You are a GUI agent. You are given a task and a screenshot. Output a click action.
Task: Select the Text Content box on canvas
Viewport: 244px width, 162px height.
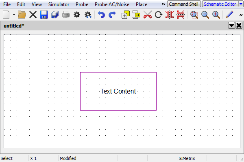click(118, 91)
